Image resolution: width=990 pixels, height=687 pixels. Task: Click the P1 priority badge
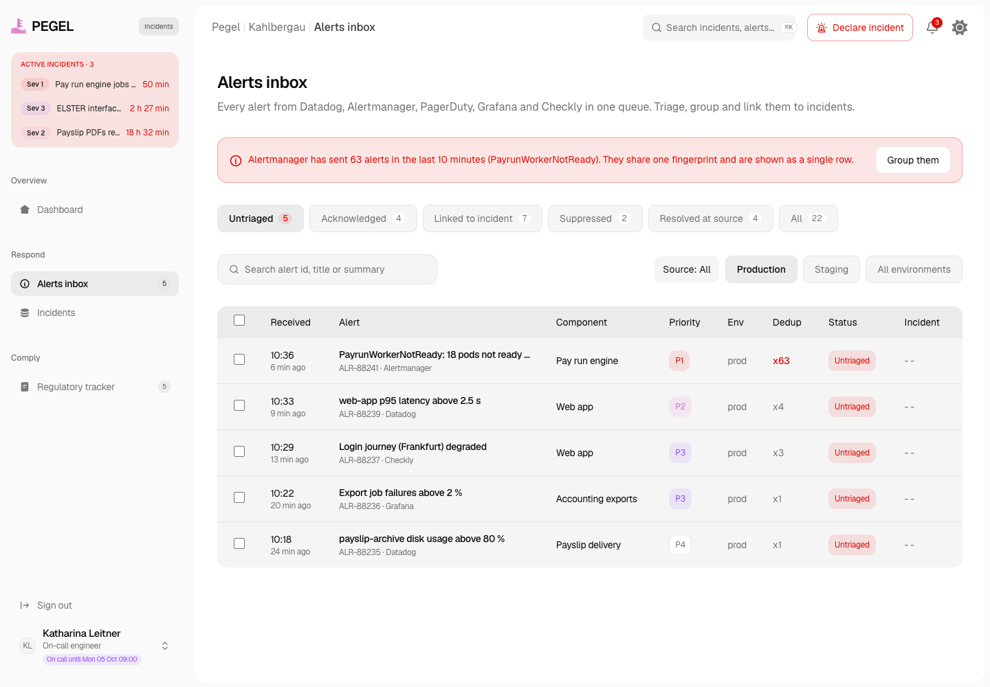tap(679, 361)
